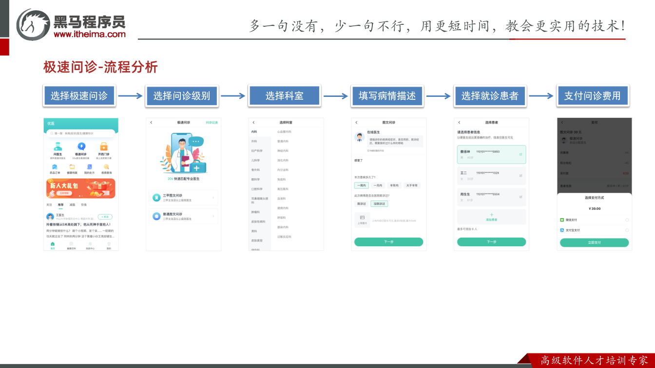Open 极速问诊 lightning icon on home screen
The image size is (655, 368).
[81, 146]
